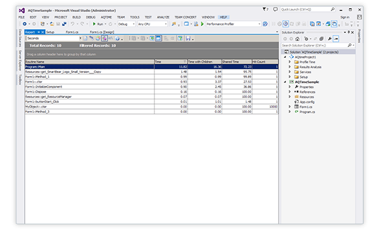Click the Sign in link
This screenshot has width=380, height=230.
point(345,17)
